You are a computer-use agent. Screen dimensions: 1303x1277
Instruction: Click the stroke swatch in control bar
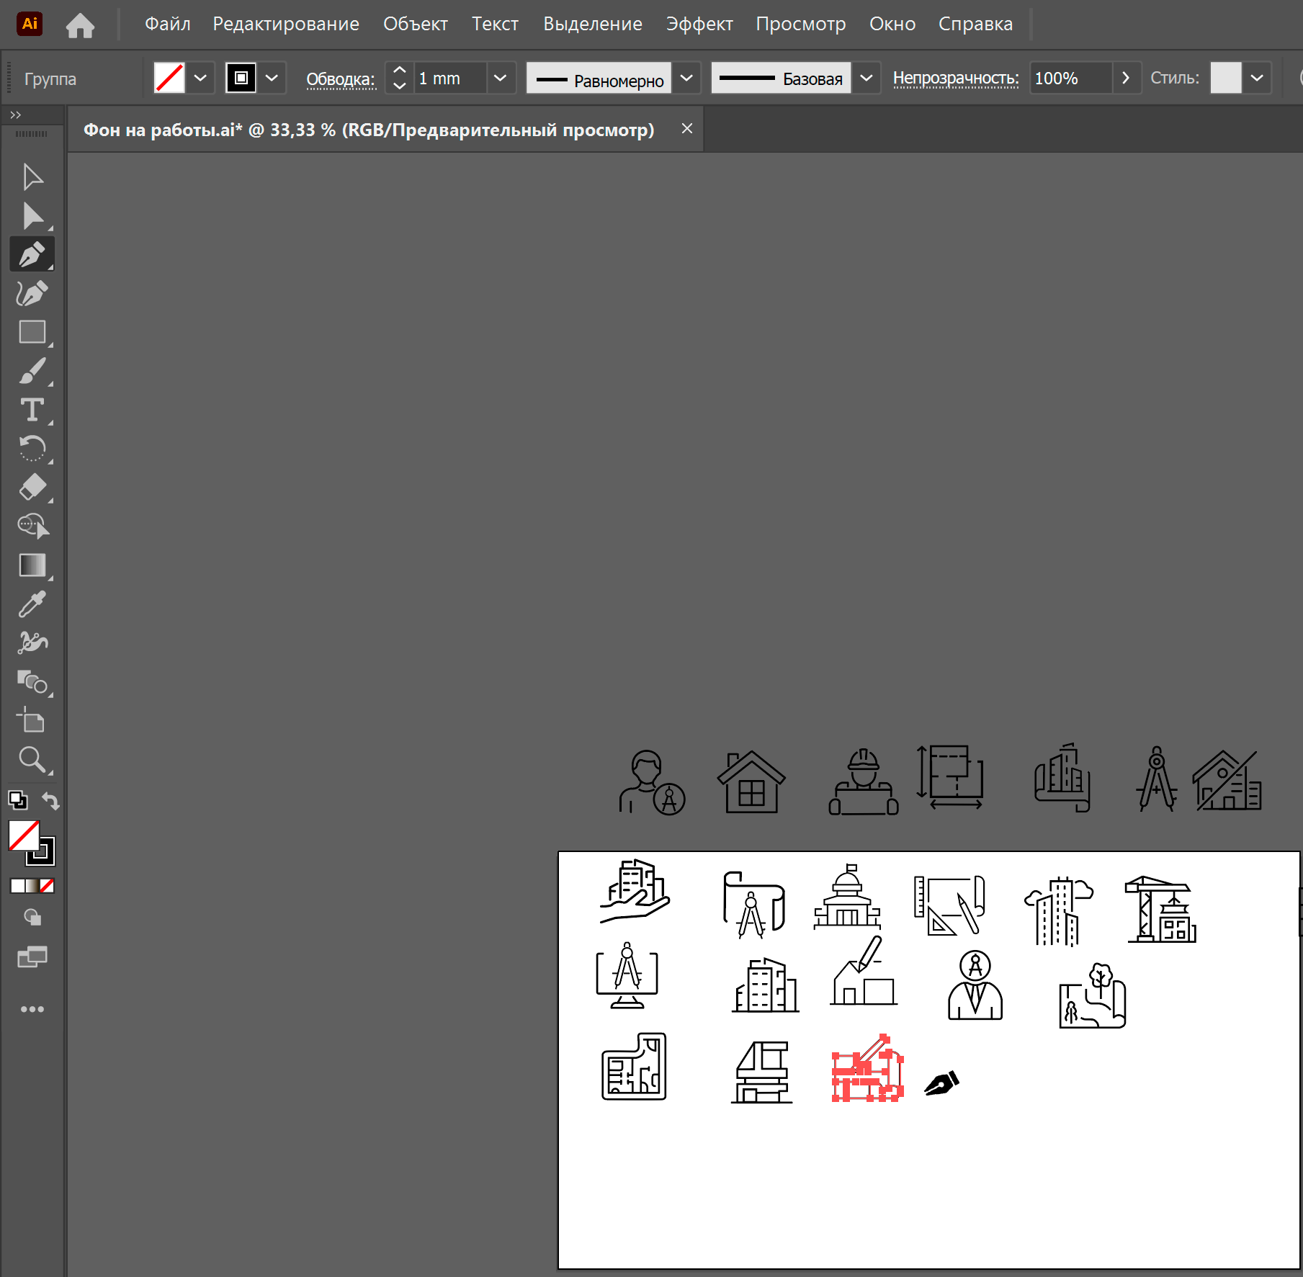(241, 78)
